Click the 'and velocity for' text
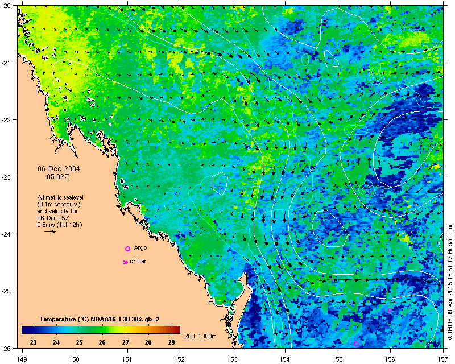Screen dimensions: 455x364 [x=57, y=211]
